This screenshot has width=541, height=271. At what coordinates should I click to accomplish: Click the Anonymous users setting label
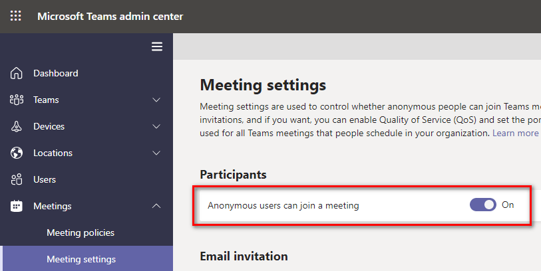[x=283, y=206]
